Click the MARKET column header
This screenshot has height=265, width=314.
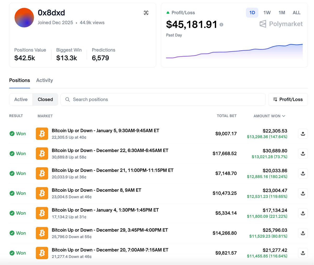point(45,116)
